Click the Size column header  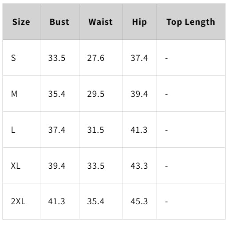(21, 22)
